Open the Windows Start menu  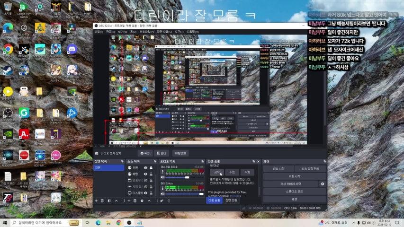(5, 223)
